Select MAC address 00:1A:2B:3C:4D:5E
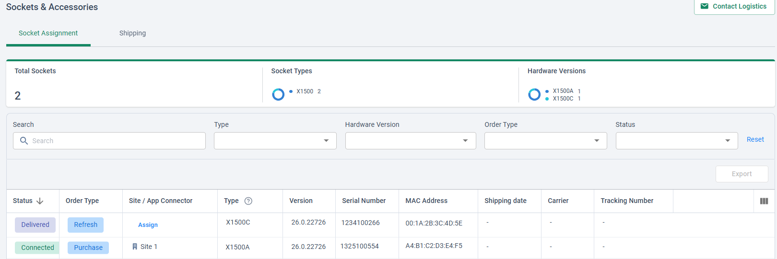The width and height of the screenshot is (777, 259). point(434,223)
